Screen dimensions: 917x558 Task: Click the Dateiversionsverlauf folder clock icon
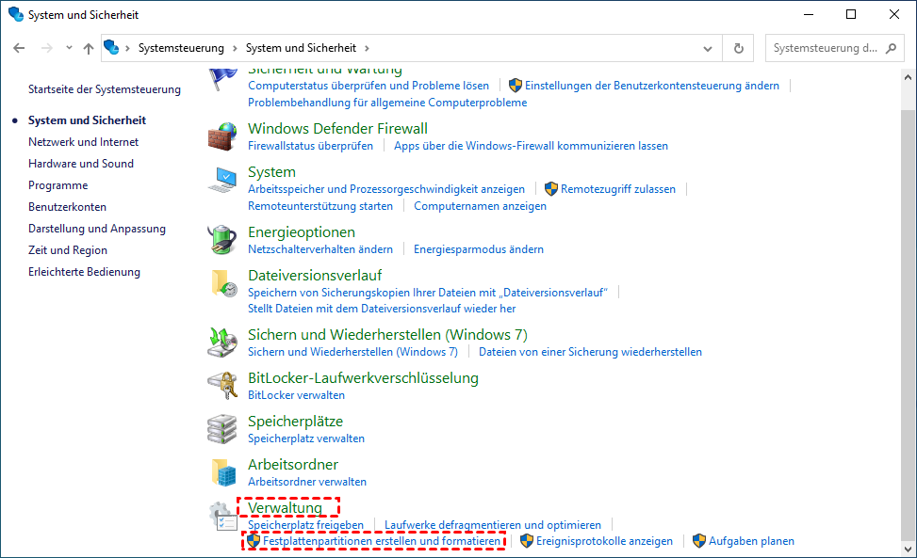tap(224, 283)
